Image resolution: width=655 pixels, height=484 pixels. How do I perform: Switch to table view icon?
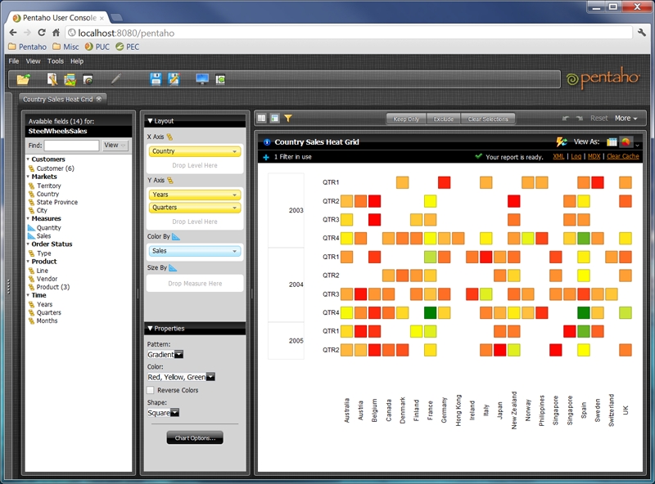point(612,142)
